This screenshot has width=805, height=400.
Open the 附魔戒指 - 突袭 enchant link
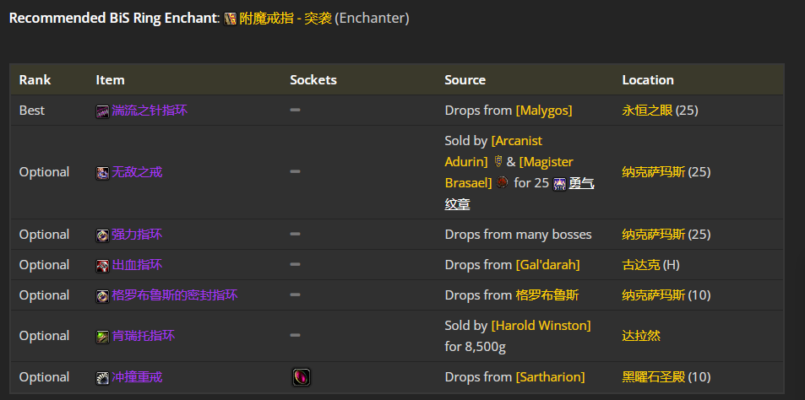286,19
